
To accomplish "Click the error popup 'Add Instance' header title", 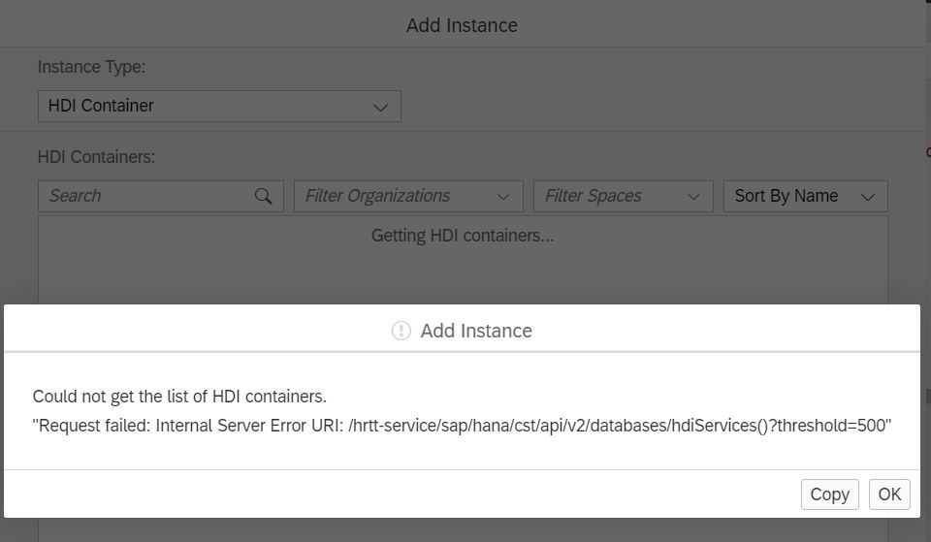I will (x=476, y=331).
